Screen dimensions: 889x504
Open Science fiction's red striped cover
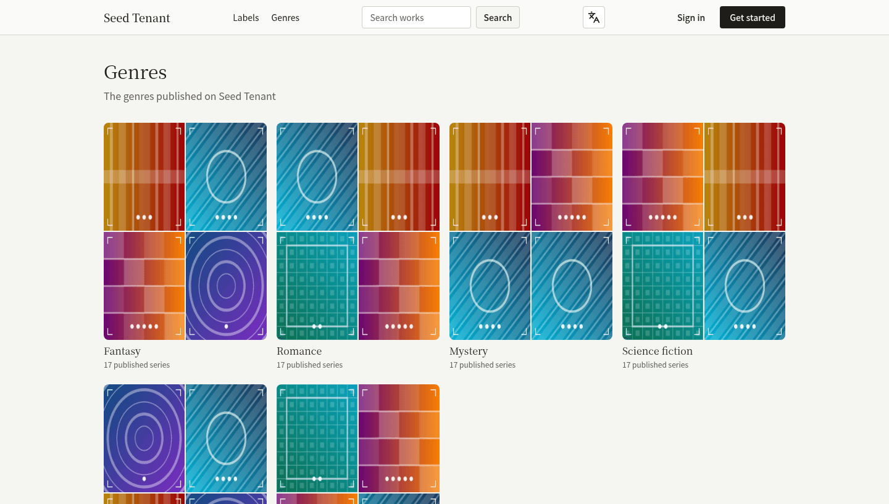pyautogui.click(x=745, y=176)
